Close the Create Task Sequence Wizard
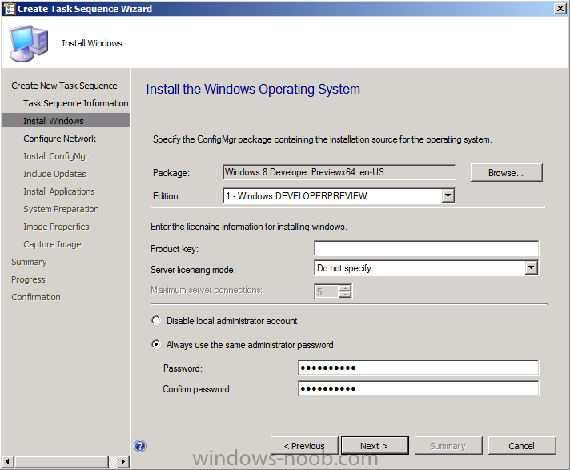 [x=560, y=8]
